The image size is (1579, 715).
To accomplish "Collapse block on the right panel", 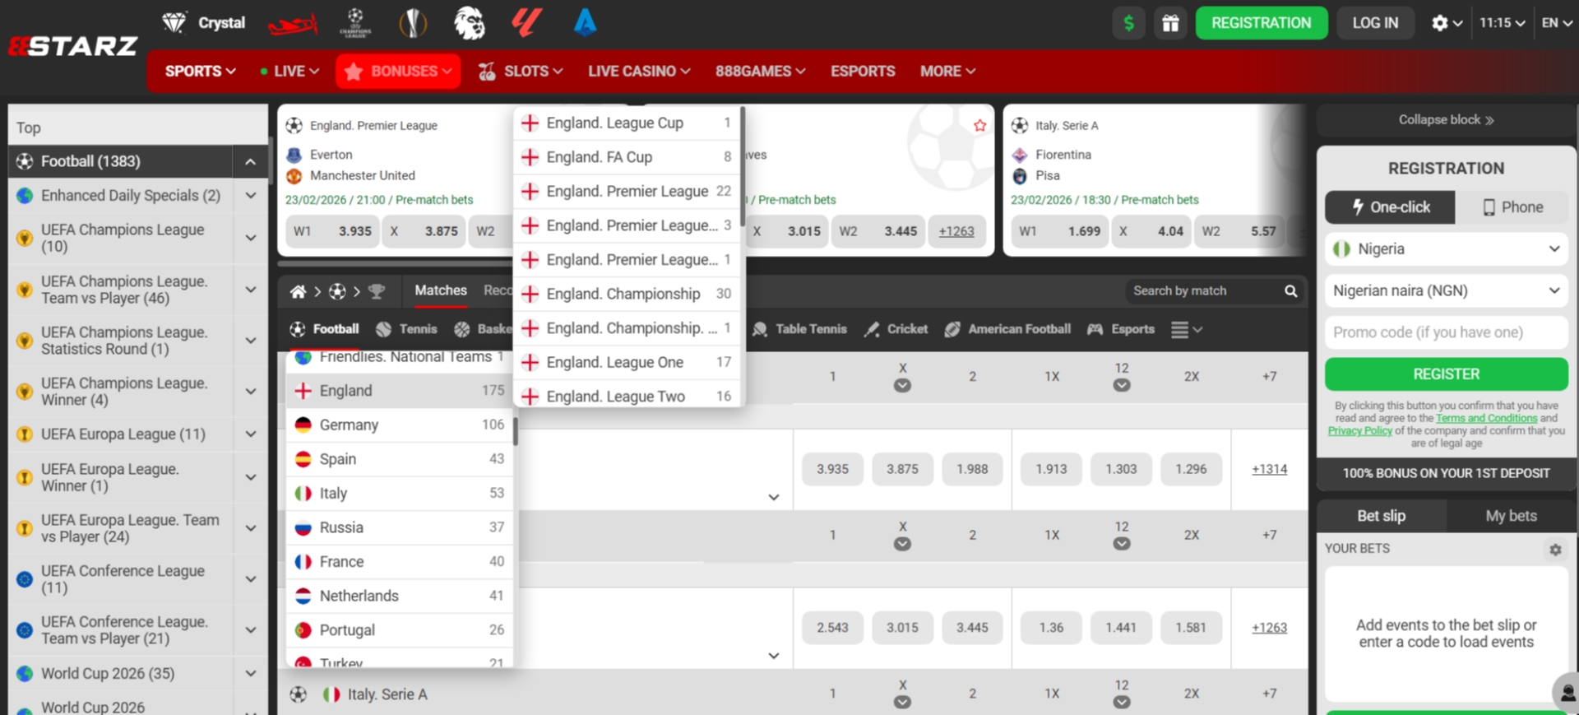I will point(1446,120).
